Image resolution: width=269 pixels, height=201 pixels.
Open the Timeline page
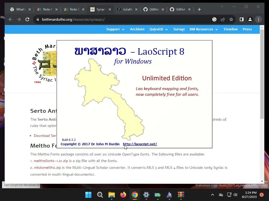tap(230, 29)
